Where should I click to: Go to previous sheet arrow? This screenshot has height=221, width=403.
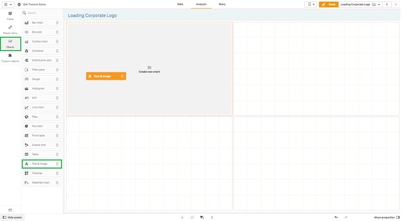387,5
